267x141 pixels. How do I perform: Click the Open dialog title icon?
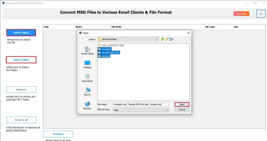[80, 33]
